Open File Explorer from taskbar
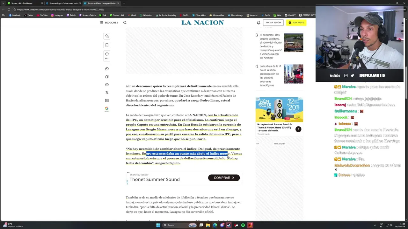Image resolution: width=408 pixels, height=229 pixels. [208, 225]
